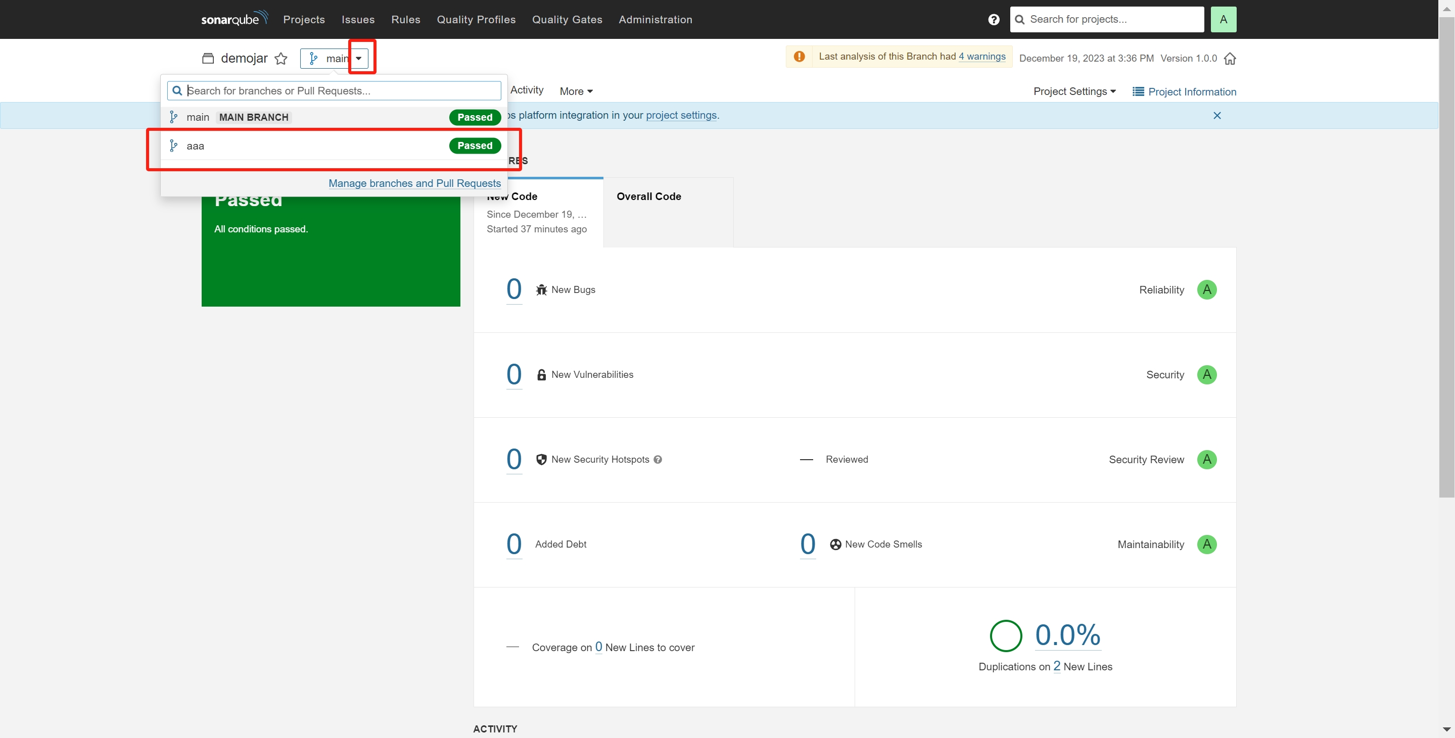The height and width of the screenshot is (738, 1455).
Task: Open the help question mark icon
Action: [994, 20]
